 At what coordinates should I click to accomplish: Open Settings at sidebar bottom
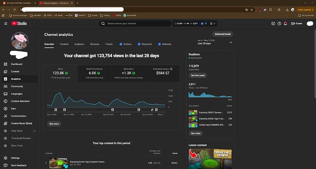15,158
